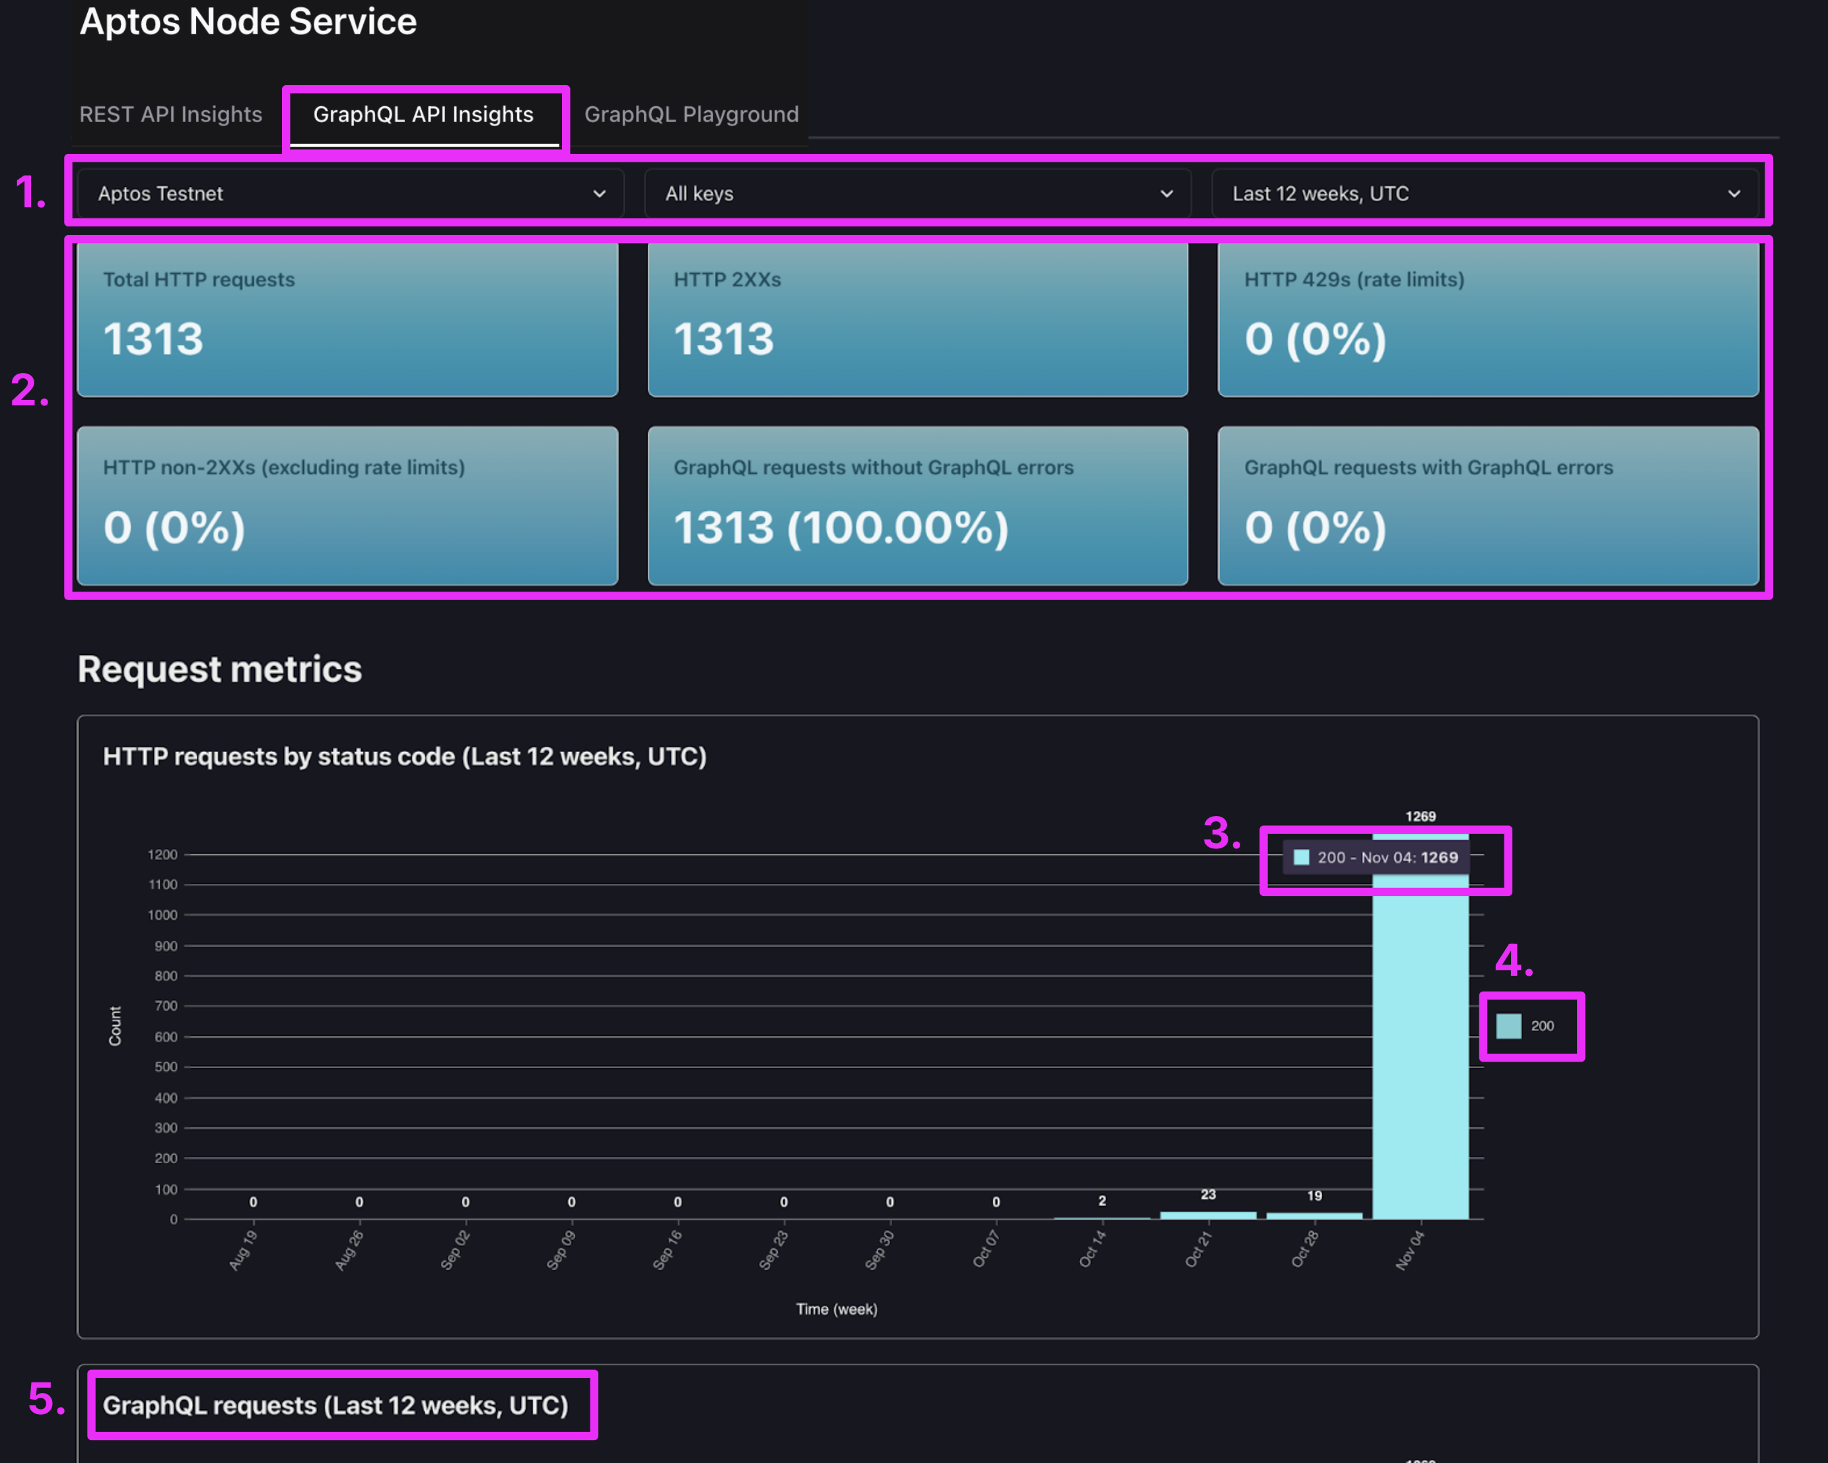Open the Last 12 weeks, UTC dropdown

pyautogui.click(x=1485, y=193)
